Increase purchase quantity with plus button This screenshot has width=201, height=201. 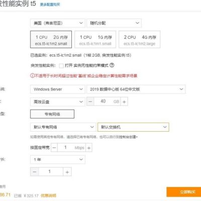pos(67,172)
